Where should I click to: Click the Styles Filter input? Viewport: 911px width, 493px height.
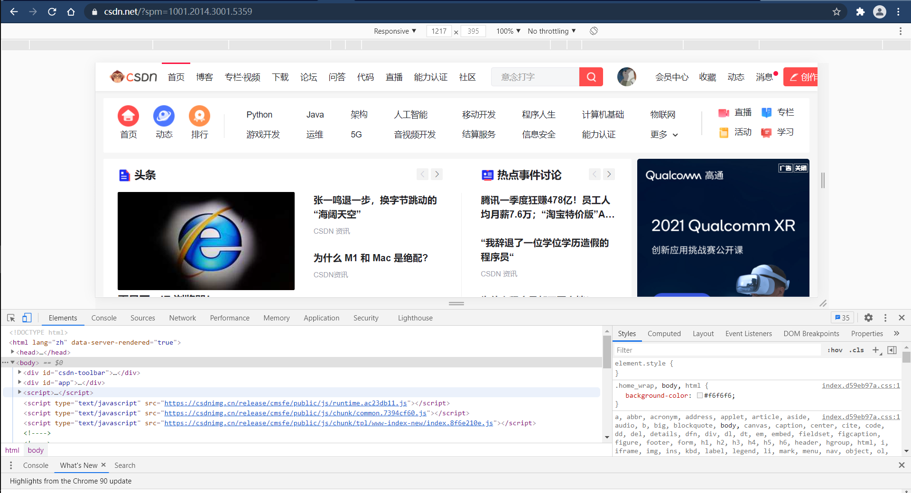tap(716, 350)
